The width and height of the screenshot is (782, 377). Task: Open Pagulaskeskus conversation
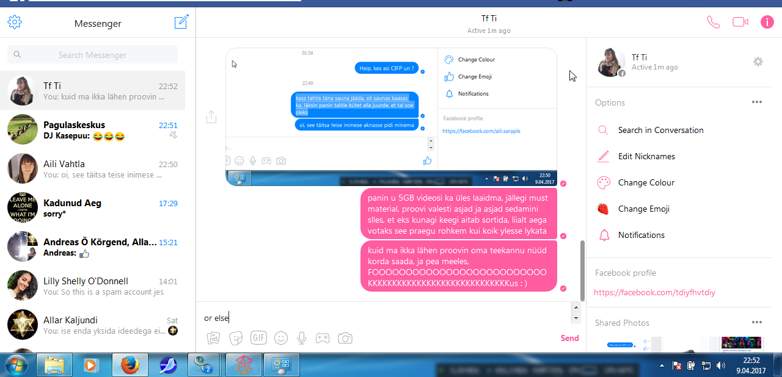[92, 129]
